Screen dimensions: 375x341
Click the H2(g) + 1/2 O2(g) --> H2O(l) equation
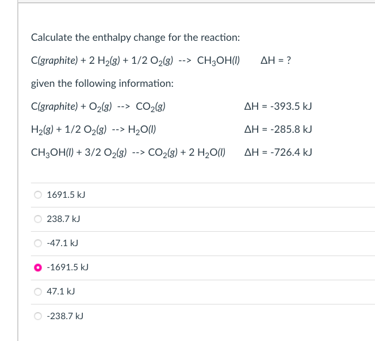(94, 129)
